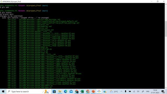This screenshot has height=94, width=167.
Task: Click the Git Bash title bar icon
Action: [x=1, y=1]
